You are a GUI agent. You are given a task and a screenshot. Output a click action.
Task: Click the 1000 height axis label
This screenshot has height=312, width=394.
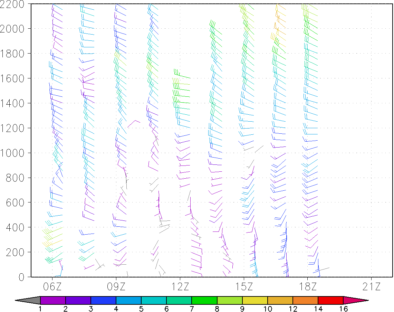point(12,153)
